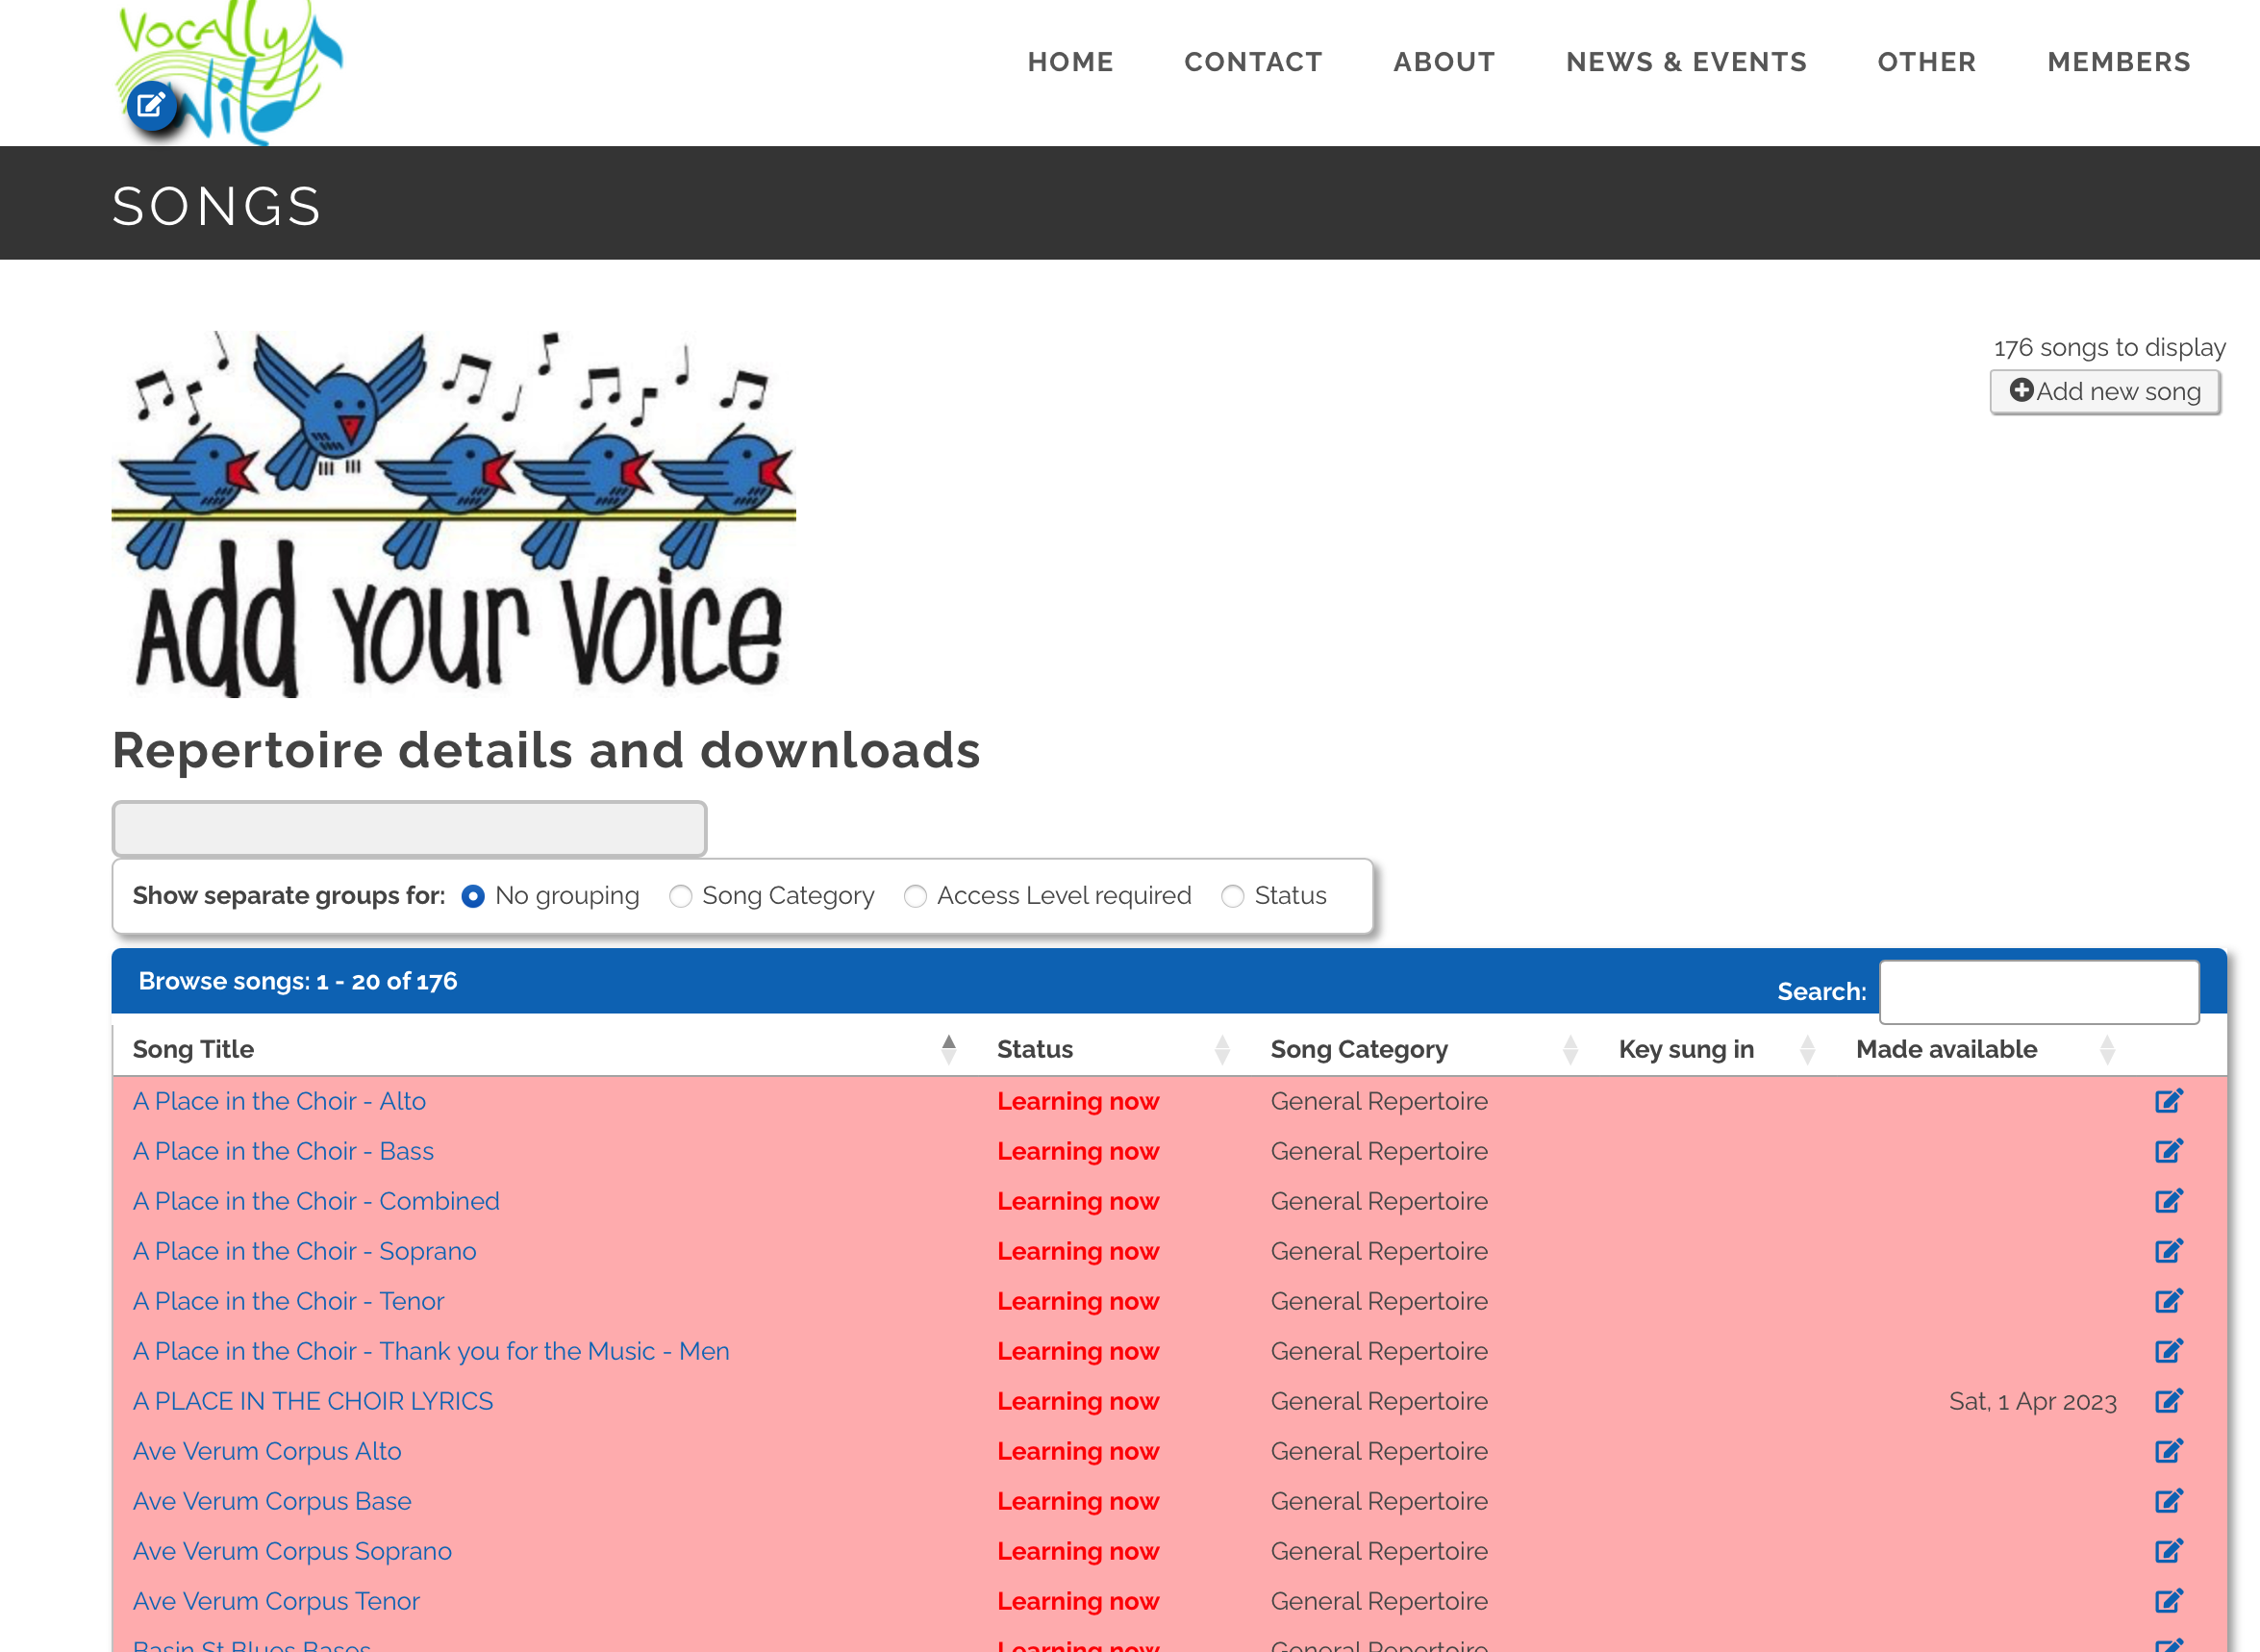This screenshot has height=1652, width=2260.
Task: Edit the song A Place in the Choir - Combined
Action: (x=2168, y=1201)
